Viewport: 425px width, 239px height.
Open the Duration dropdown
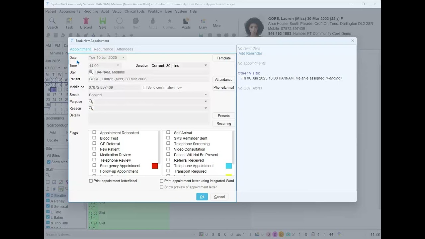click(x=206, y=65)
